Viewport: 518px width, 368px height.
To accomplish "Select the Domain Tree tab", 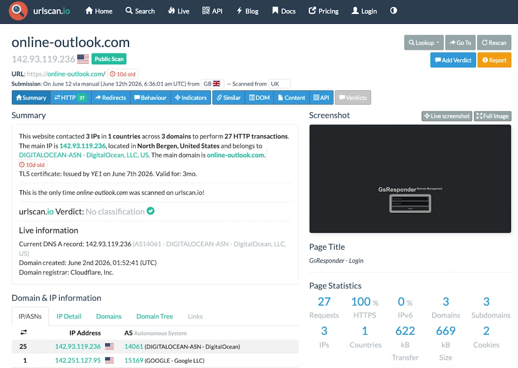I will click(x=154, y=316).
